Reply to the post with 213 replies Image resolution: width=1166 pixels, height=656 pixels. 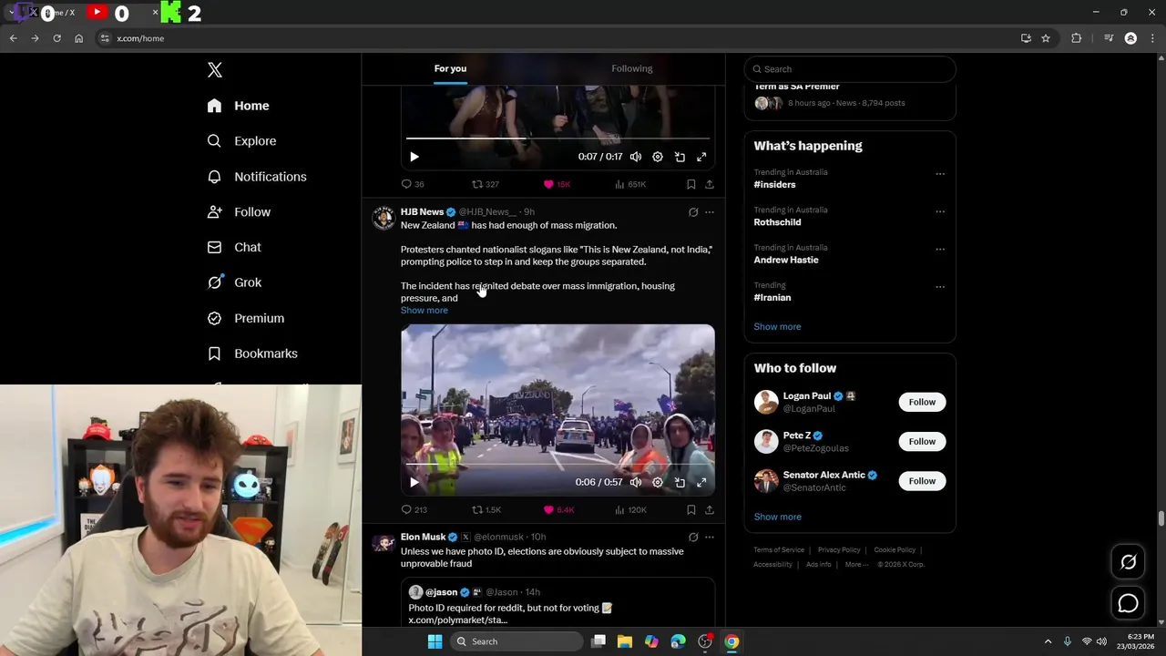(x=414, y=510)
